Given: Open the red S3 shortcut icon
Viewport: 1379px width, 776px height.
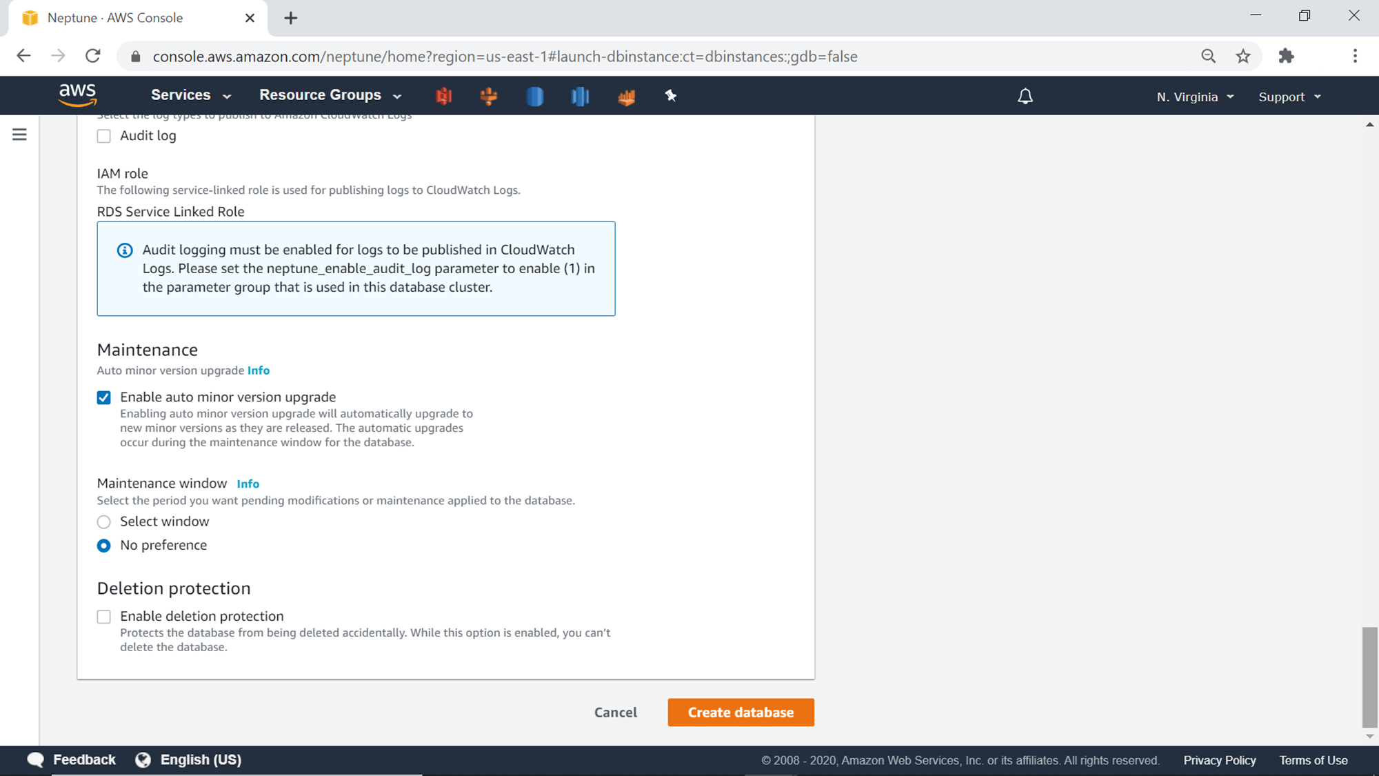Looking at the screenshot, I should click(x=443, y=96).
